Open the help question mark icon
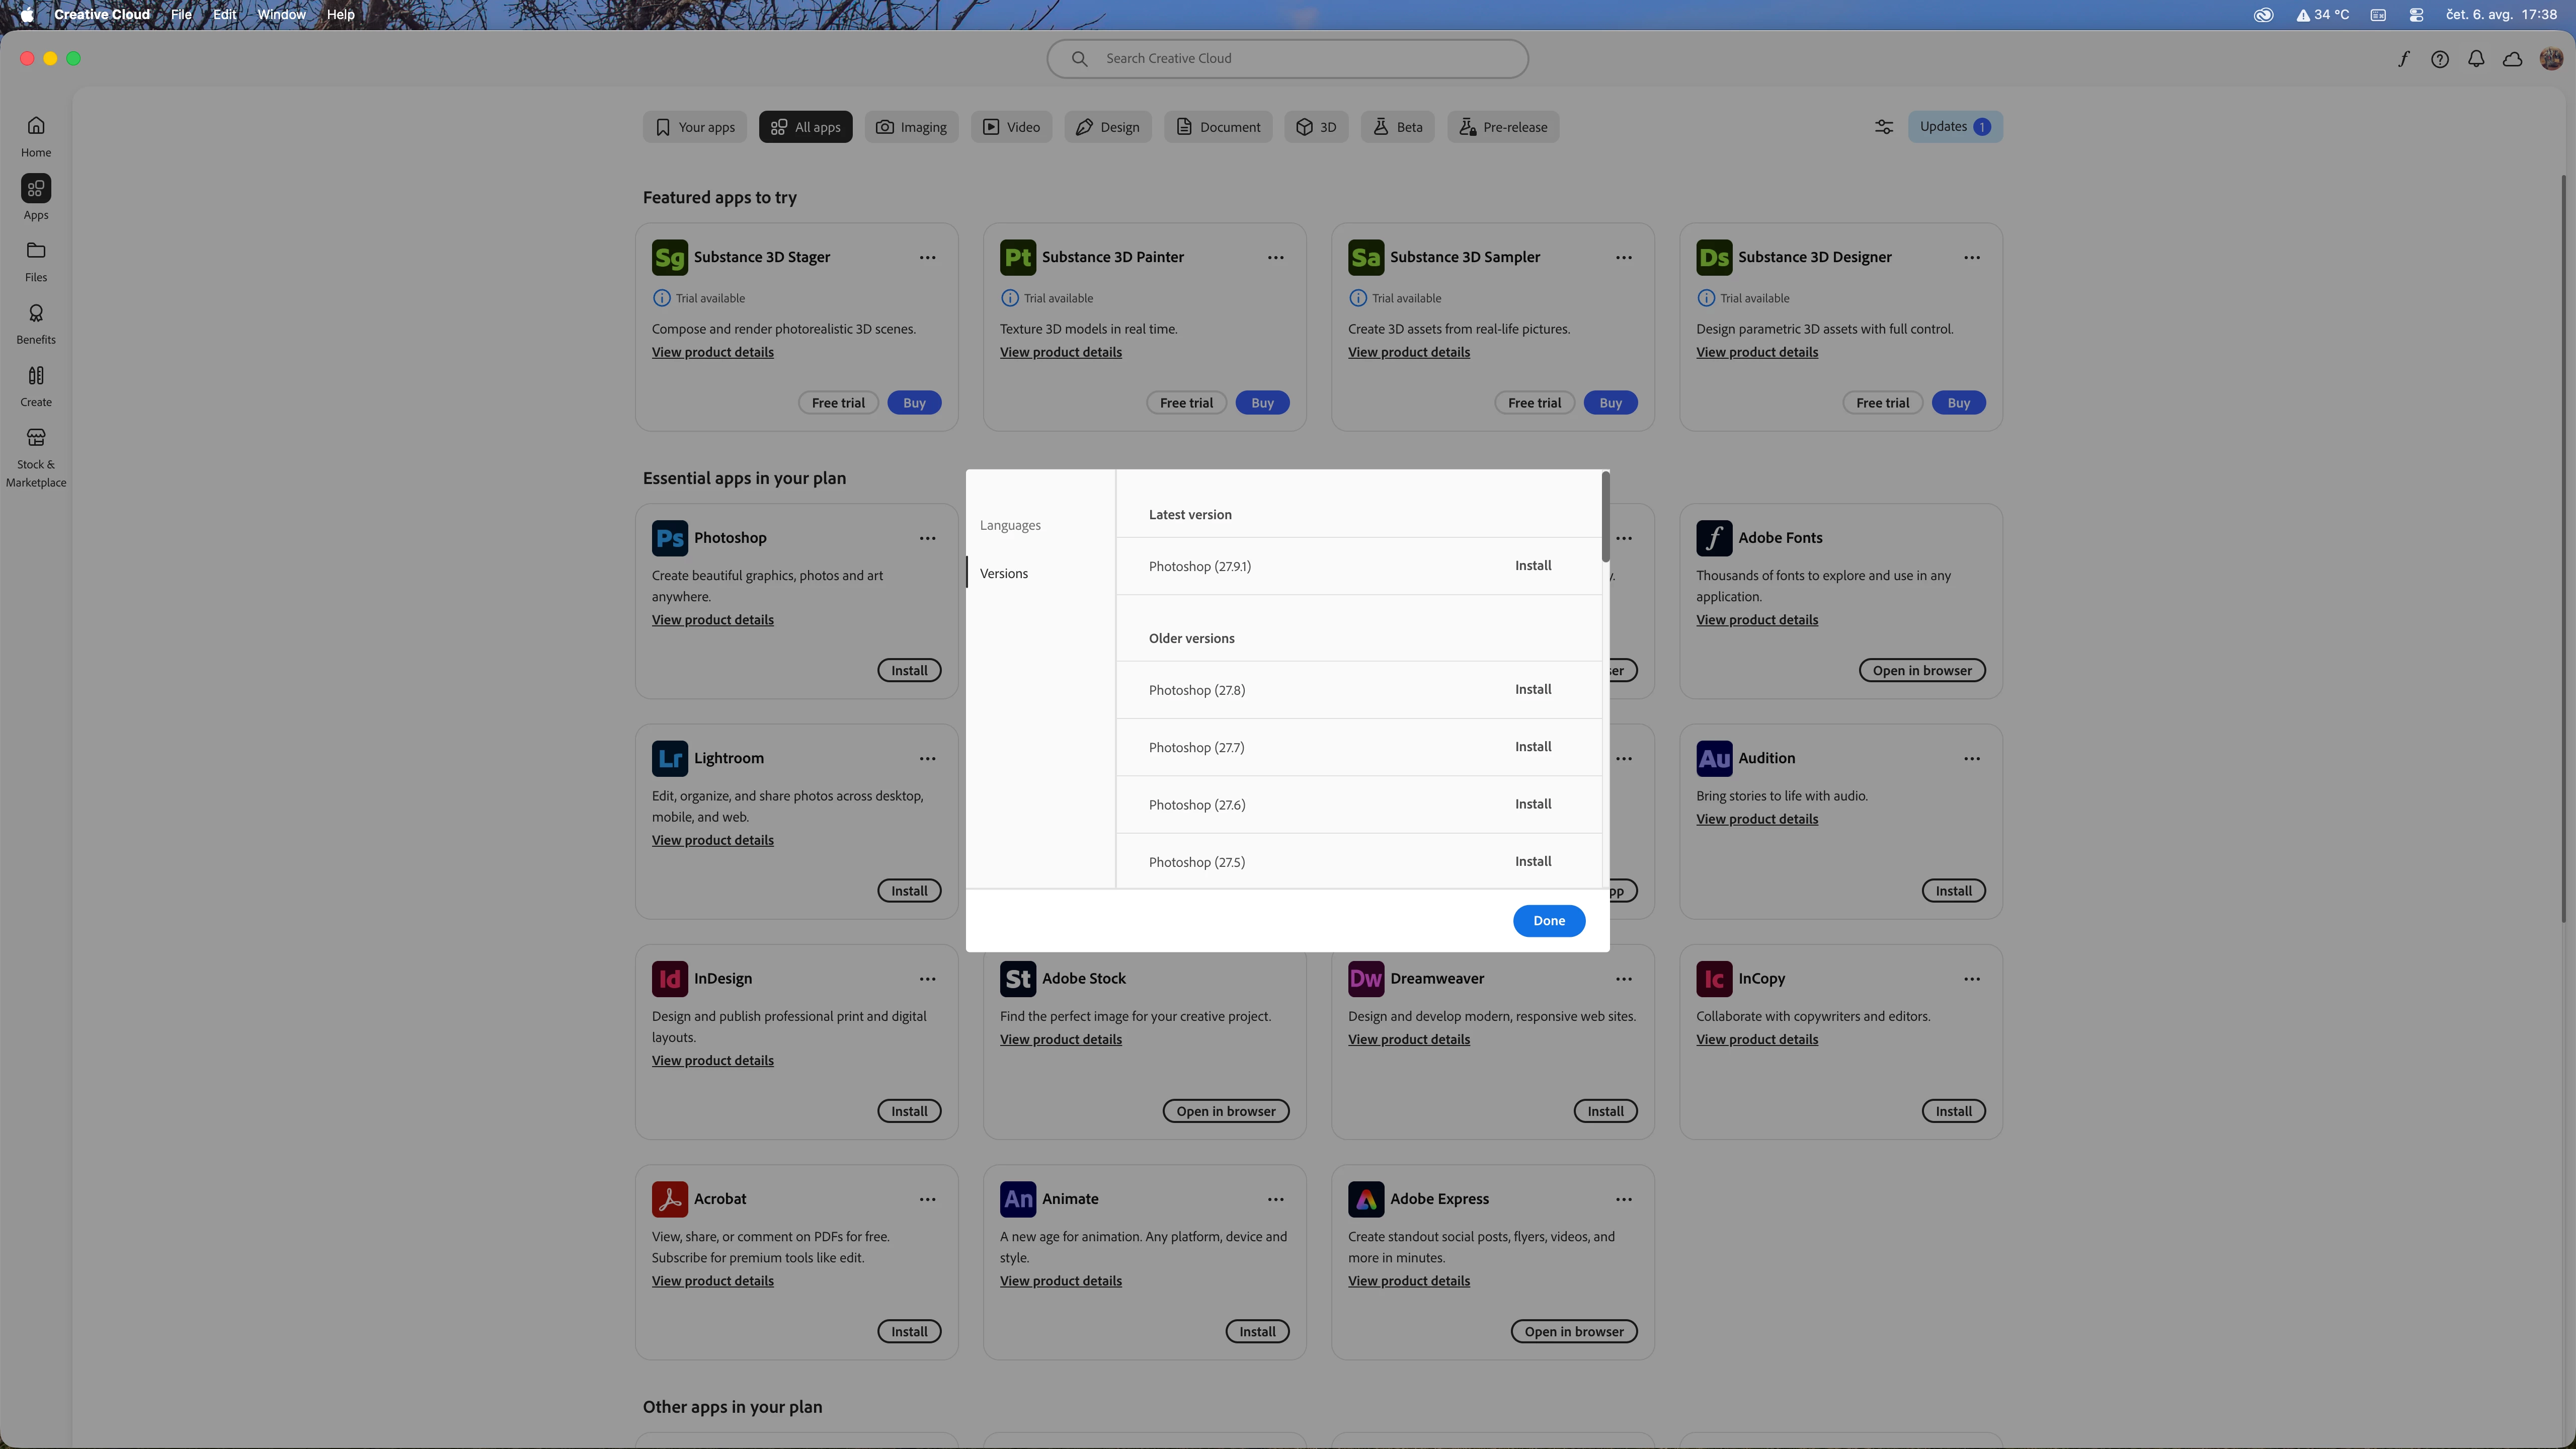Screen dimensions: 2576x1449 tap(2440, 59)
